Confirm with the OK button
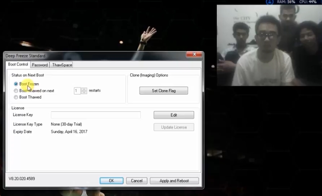 click(112, 181)
